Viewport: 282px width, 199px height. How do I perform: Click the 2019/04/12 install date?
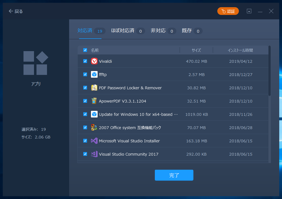click(x=241, y=61)
